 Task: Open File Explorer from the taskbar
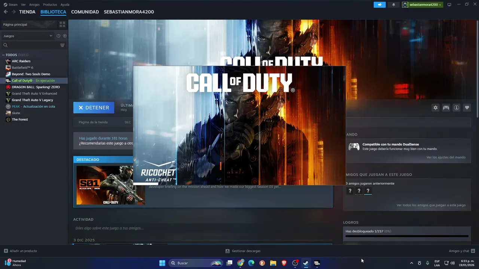tap(273, 263)
